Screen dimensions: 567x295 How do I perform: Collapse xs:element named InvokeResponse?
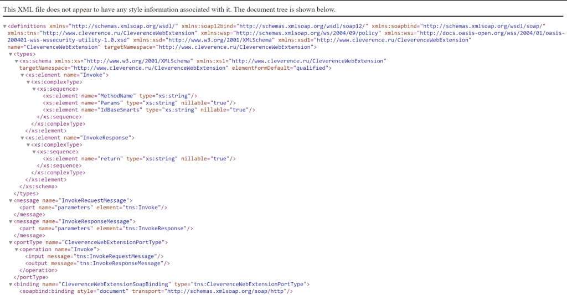[22, 138]
